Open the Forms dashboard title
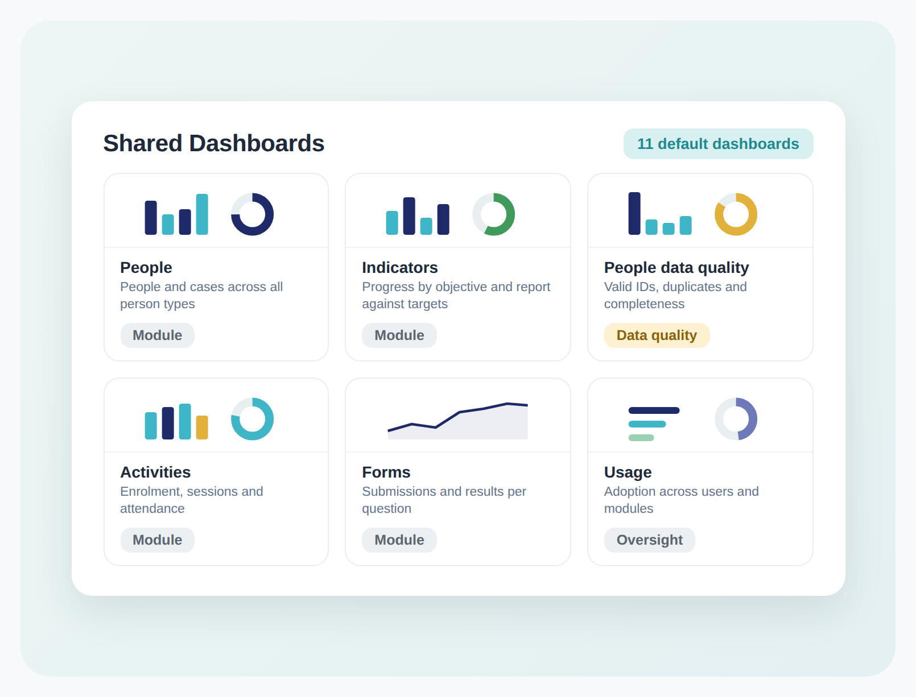The image size is (916, 697). coord(386,472)
